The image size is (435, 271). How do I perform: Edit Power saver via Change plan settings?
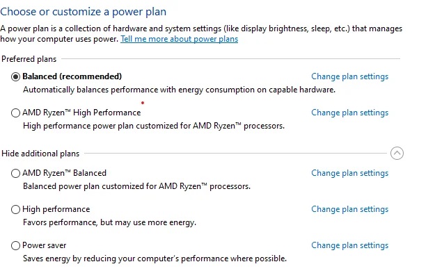[x=349, y=245]
